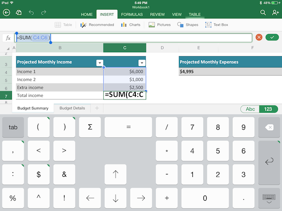282x211 pixels.
Task: Tap the equals key
Action: (x=128, y=127)
